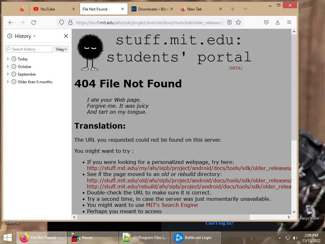Close the File Not Found tab
The width and height of the screenshot is (325, 244).
click(x=123, y=9)
